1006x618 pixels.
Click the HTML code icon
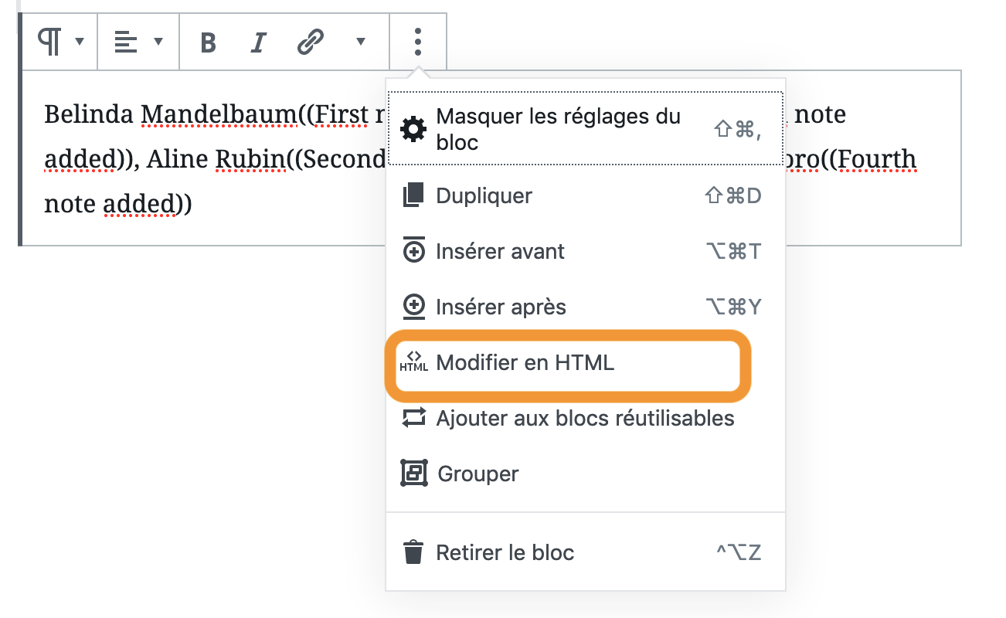pos(414,362)
